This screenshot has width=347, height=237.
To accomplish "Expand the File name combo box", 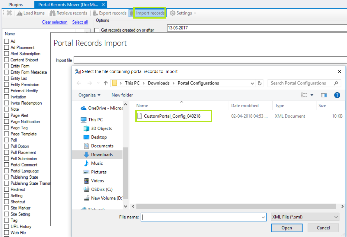I will [x=263, y=217].
